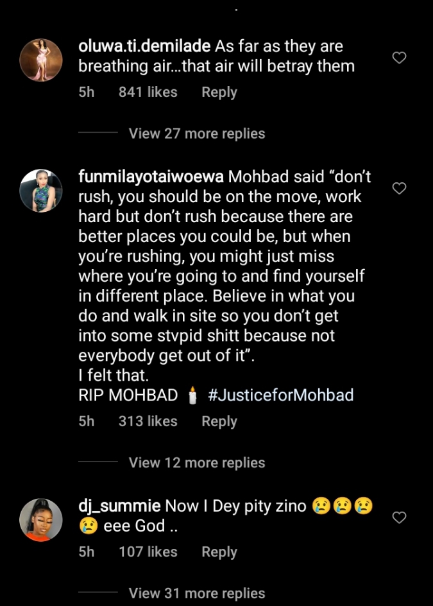
Task: Show 31 more replies under dj_summie
Action: coord(196,593)
